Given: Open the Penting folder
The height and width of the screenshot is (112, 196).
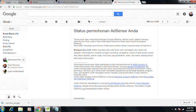Looking at the screenshot, I should pos(6,40).
